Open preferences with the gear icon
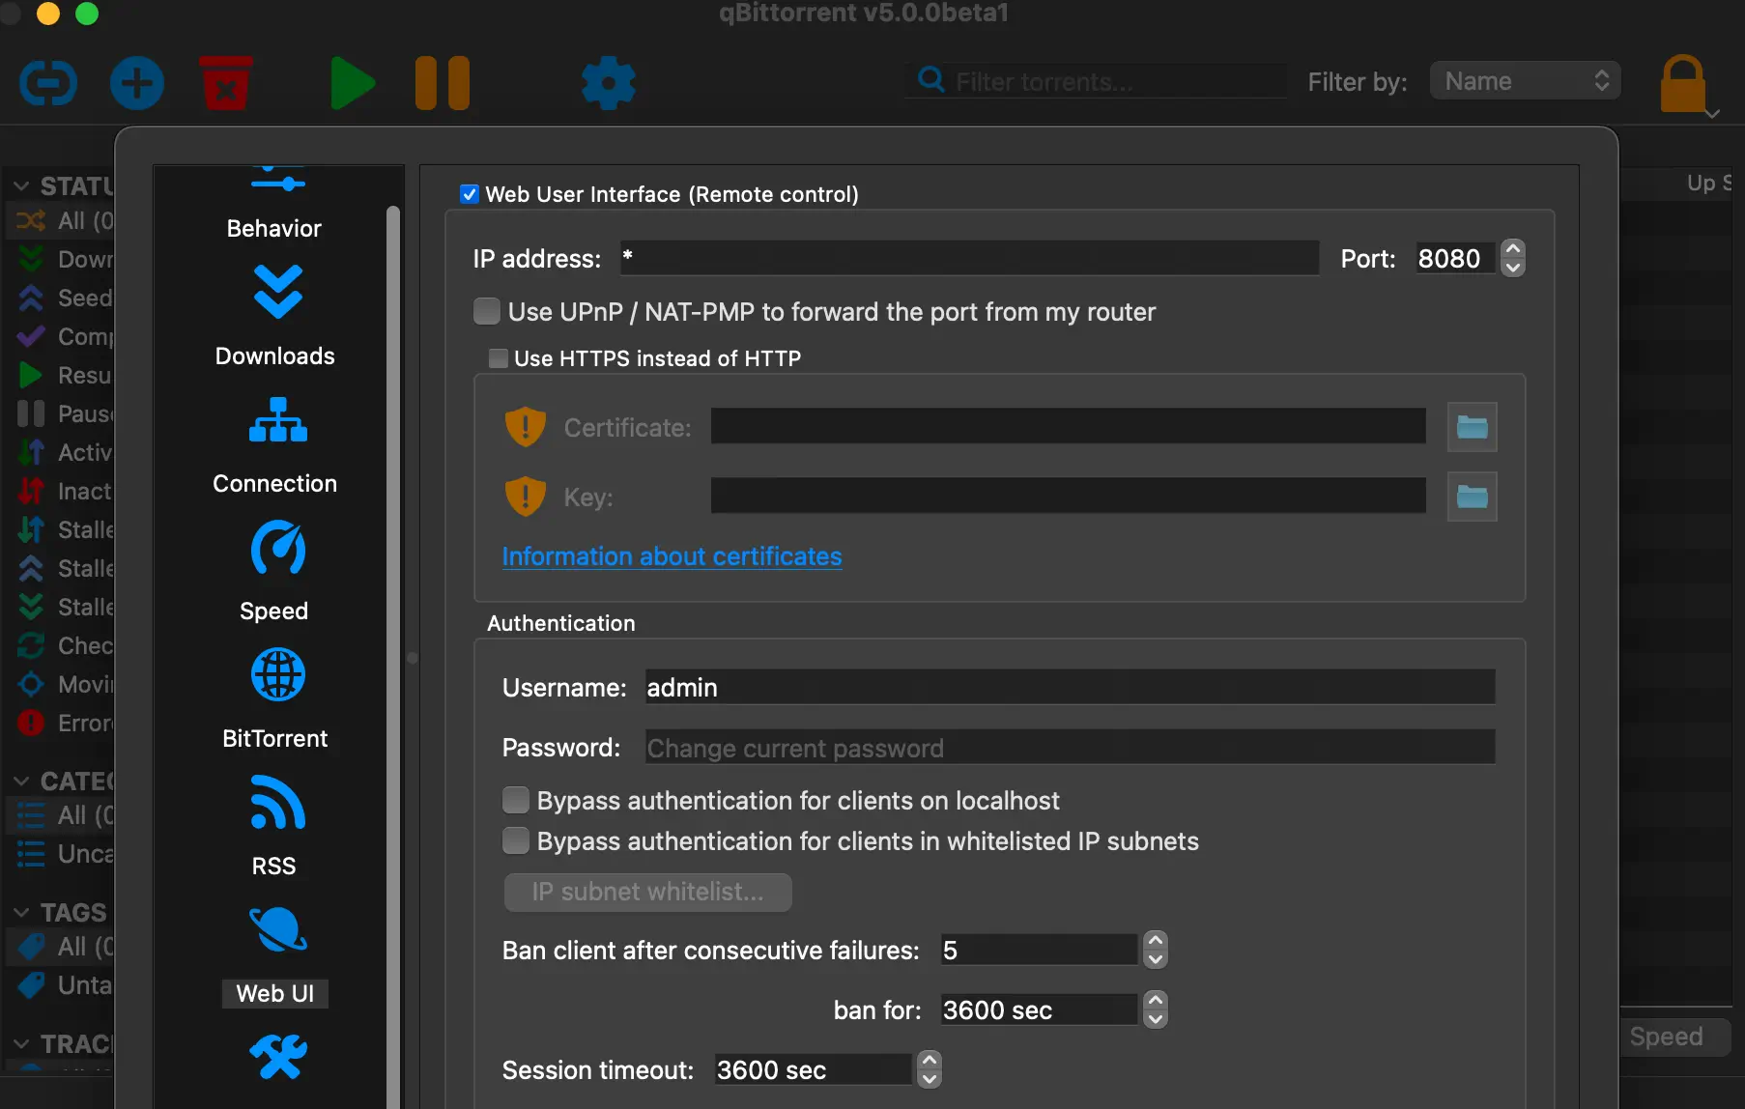Screen dimensions: 1745x1109 click(x=609, y=83)
